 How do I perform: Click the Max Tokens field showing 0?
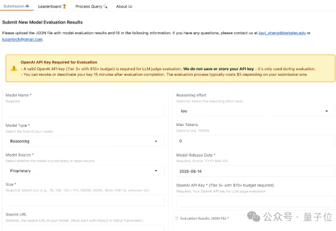pyautogui.click(x=255, y=141)
